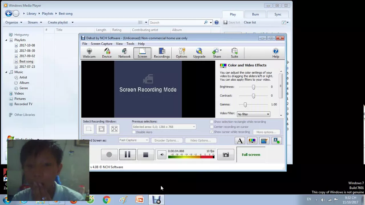The image size is (365, 205).
Task: Choose rectangle selection recording window icon
Action: (89, 129)
